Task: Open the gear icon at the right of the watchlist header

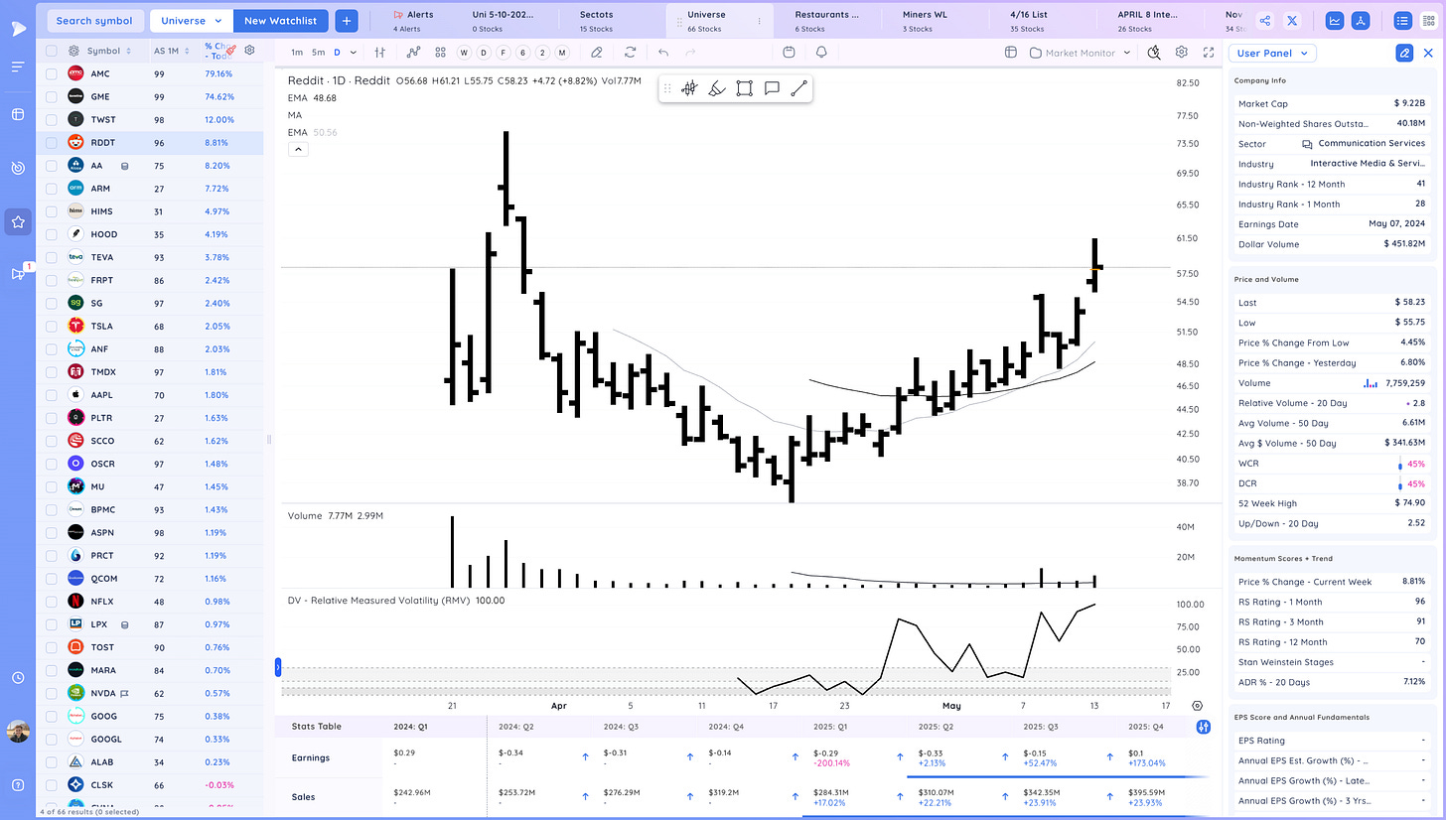Action: point(249,50)
